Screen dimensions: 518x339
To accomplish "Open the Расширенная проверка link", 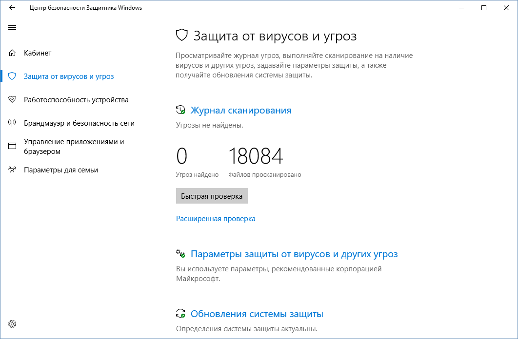I will point(216,219).
